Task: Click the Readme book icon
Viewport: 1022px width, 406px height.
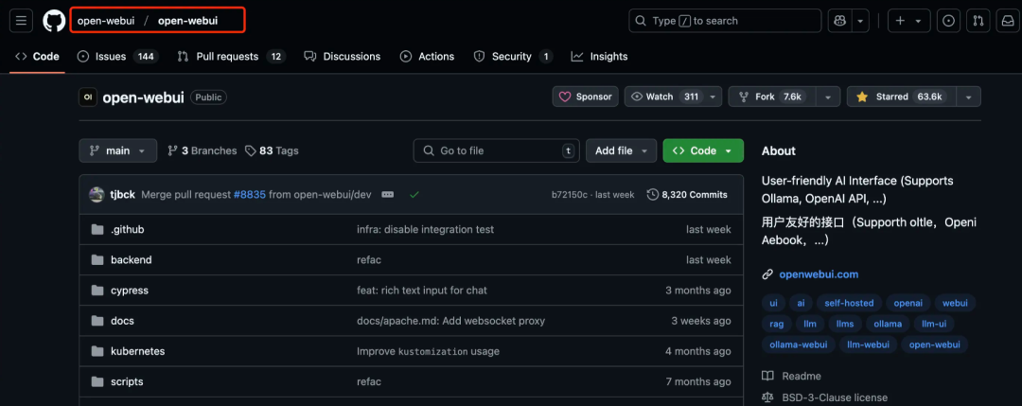Action: click(767, 376)
